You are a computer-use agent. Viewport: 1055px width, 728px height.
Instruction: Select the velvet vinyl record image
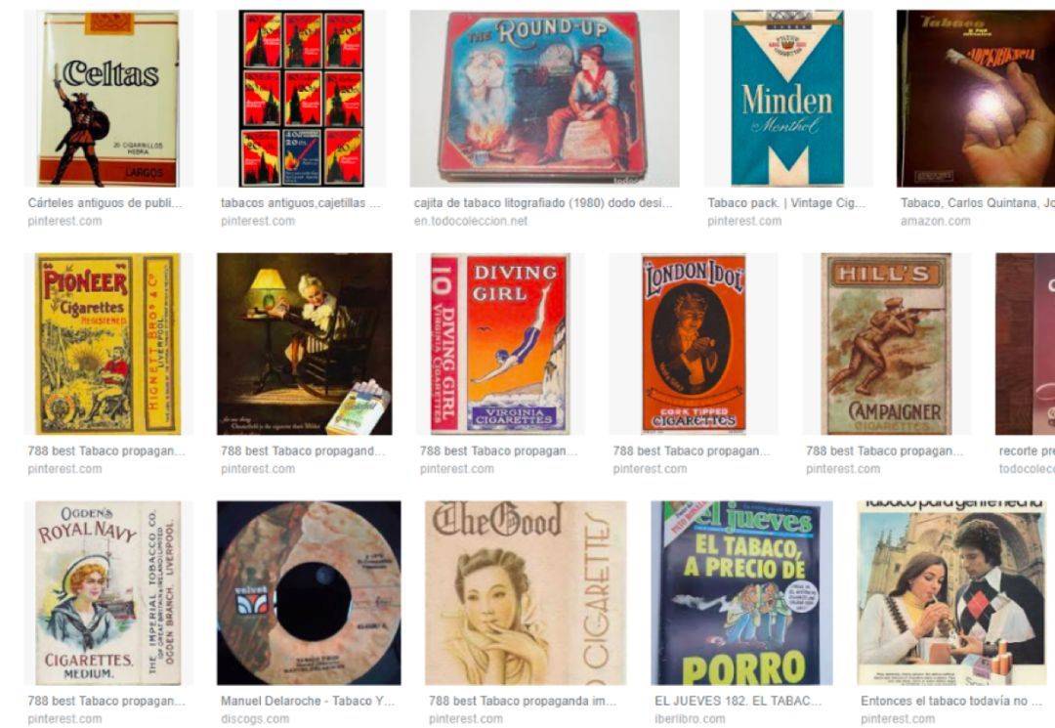click(x=309, y=593)
